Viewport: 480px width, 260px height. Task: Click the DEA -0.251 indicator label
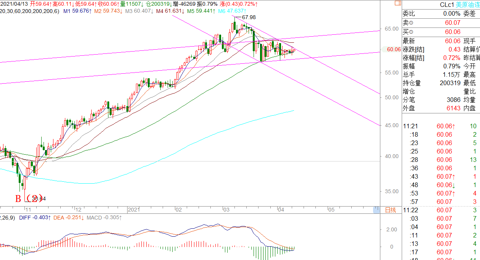69,218
